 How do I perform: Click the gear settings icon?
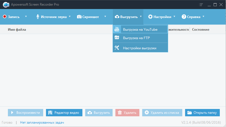pyautogui.click(x=150, y=17)
